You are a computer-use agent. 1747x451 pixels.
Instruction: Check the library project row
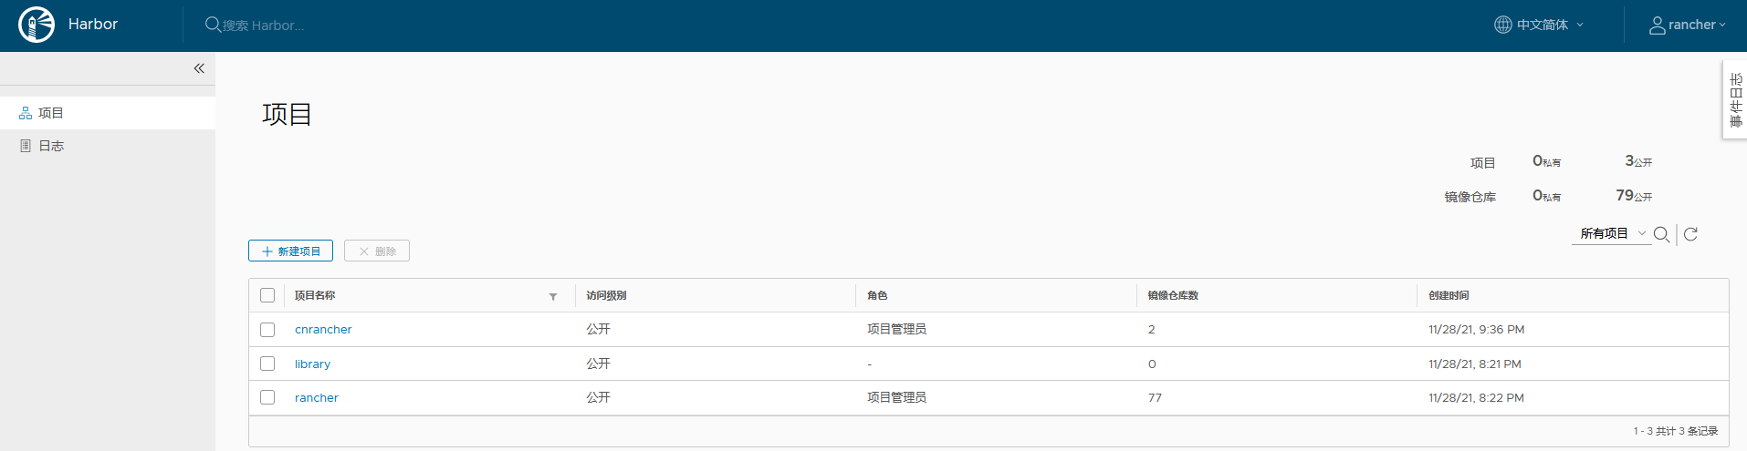267,364
